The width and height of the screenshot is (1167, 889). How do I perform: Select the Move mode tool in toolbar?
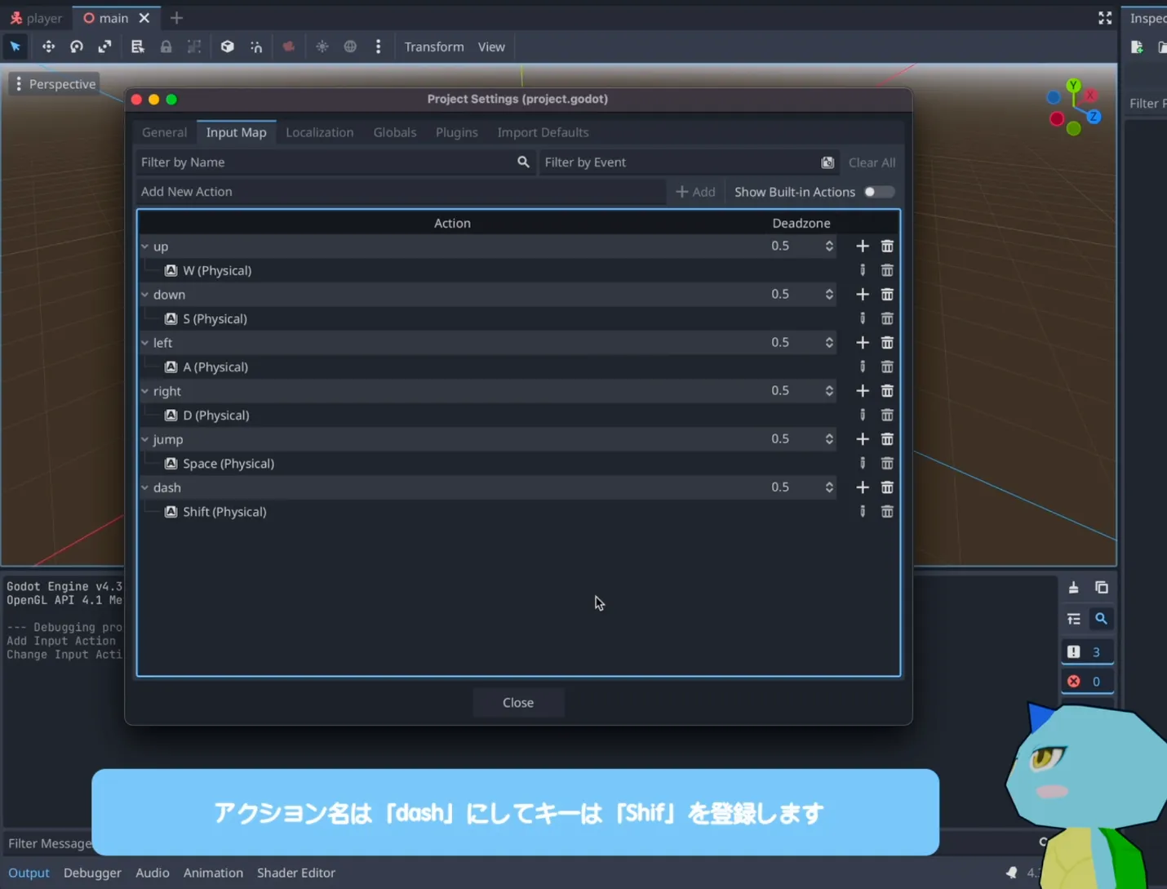pyautogui.click(x=48, y=47)
